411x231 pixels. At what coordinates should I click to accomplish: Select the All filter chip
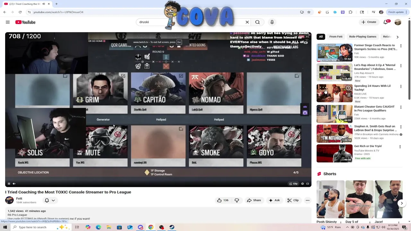(x=321, y=37)
